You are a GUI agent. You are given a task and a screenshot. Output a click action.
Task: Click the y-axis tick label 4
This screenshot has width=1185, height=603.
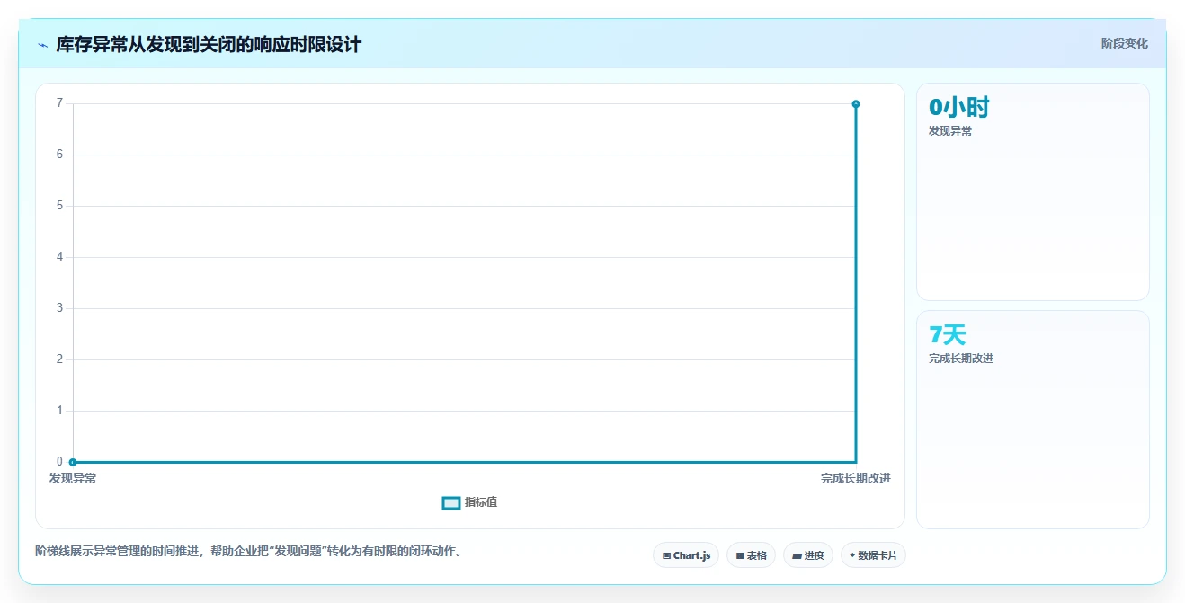[59, 257]
